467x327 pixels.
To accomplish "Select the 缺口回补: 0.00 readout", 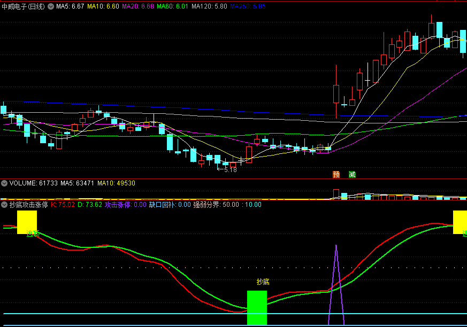I will 170,205.
